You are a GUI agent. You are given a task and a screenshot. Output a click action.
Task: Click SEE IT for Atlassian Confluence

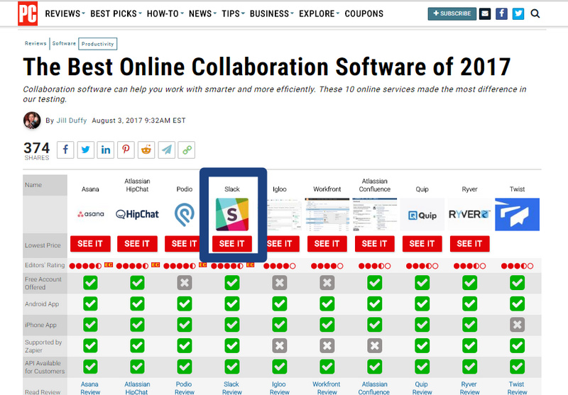[x=375, y=244]
